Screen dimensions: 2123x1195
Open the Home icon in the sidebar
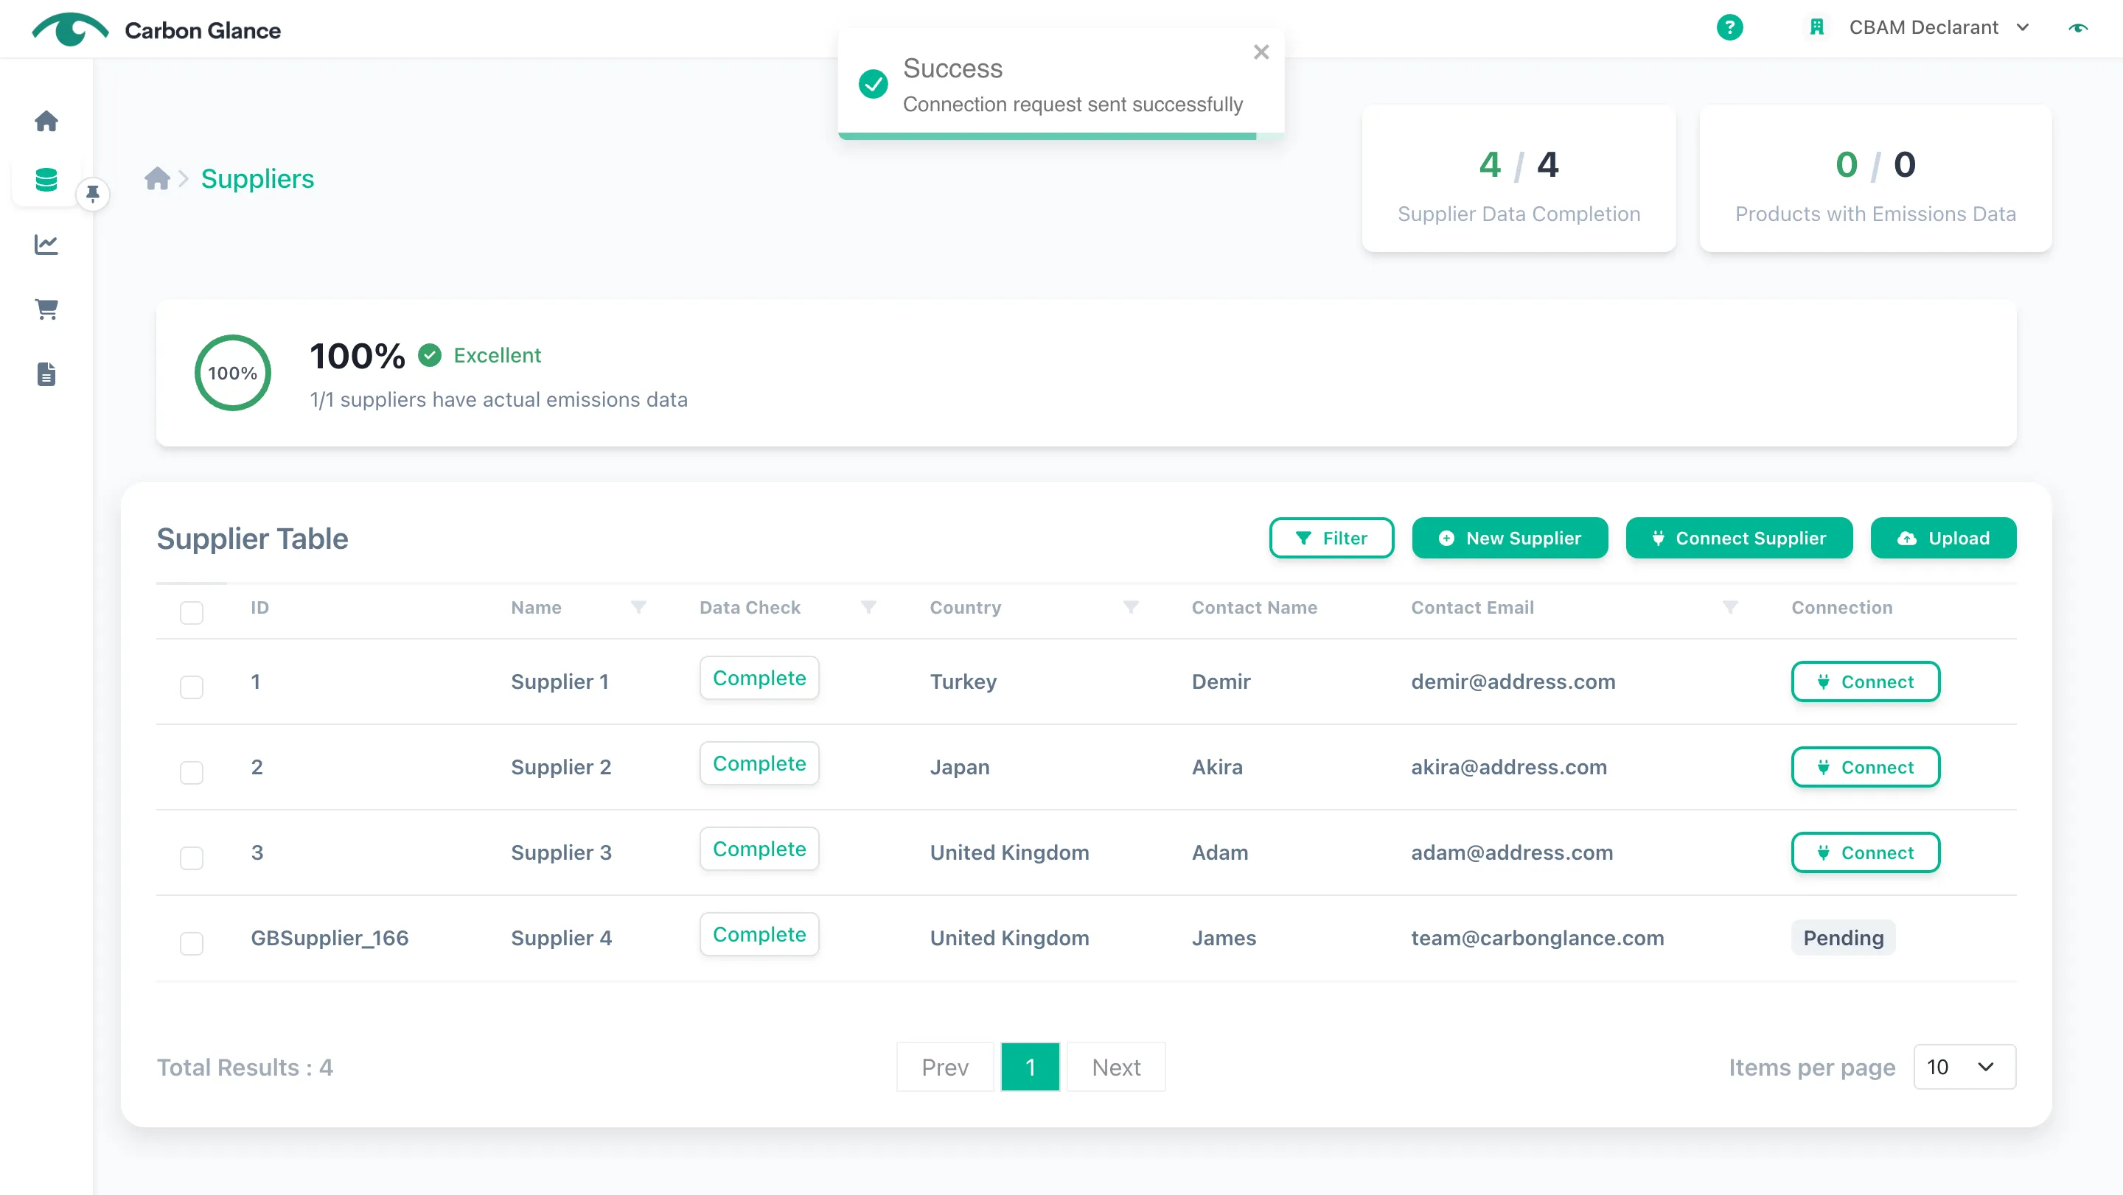46,121
